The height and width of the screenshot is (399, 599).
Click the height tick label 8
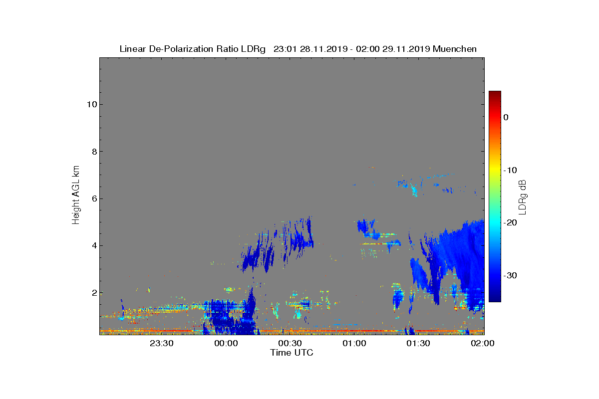[94, 151]
